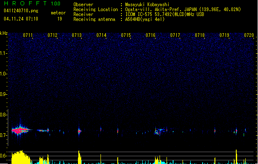Click the 1.0 kHz axis label

(3, 74)
